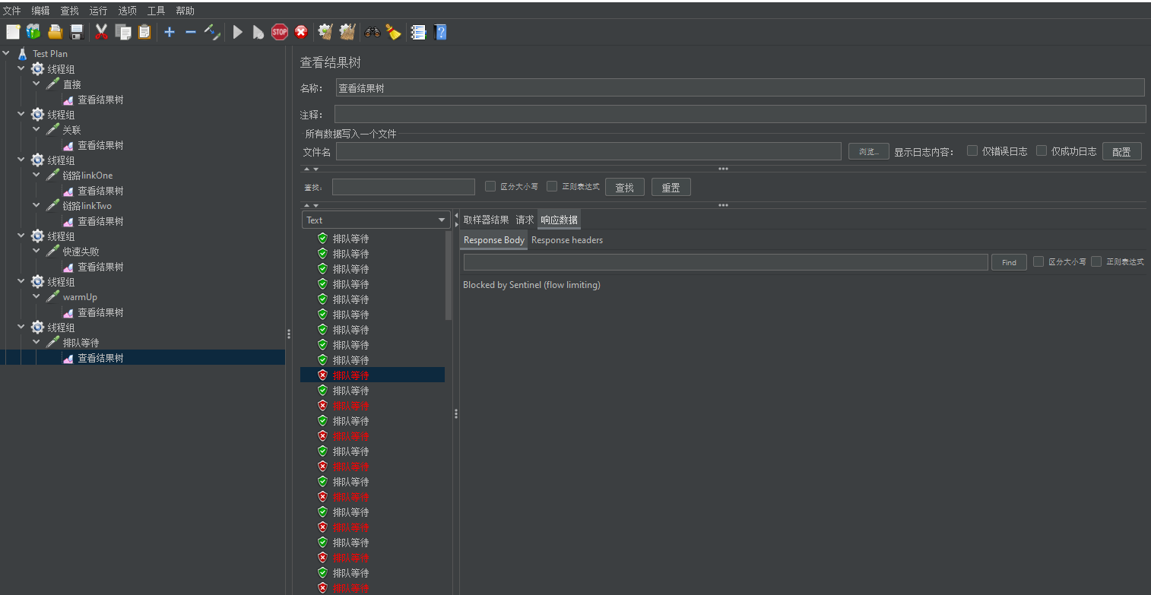Click the 重置 button
Screen dimensions: 1151x595
[x=671, y=188]
